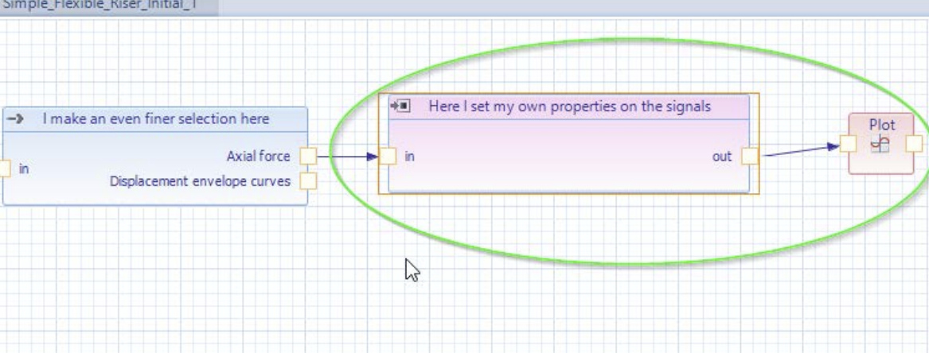Image resolution: width=929 pixels, height=353 pixels.
Task: Click the Plot node's output port
Action: [914, 144]
